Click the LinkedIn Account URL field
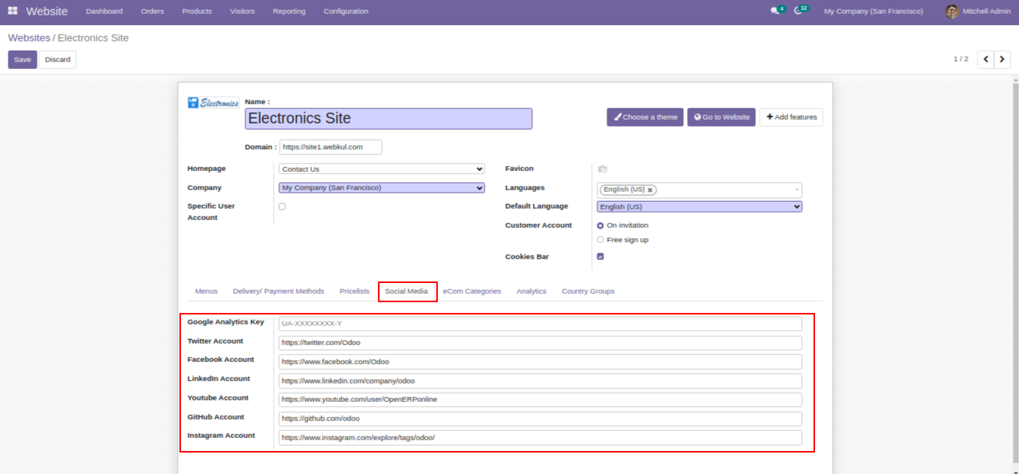The width and height of the screenshot is (1019, 474). tap(540, 380)
